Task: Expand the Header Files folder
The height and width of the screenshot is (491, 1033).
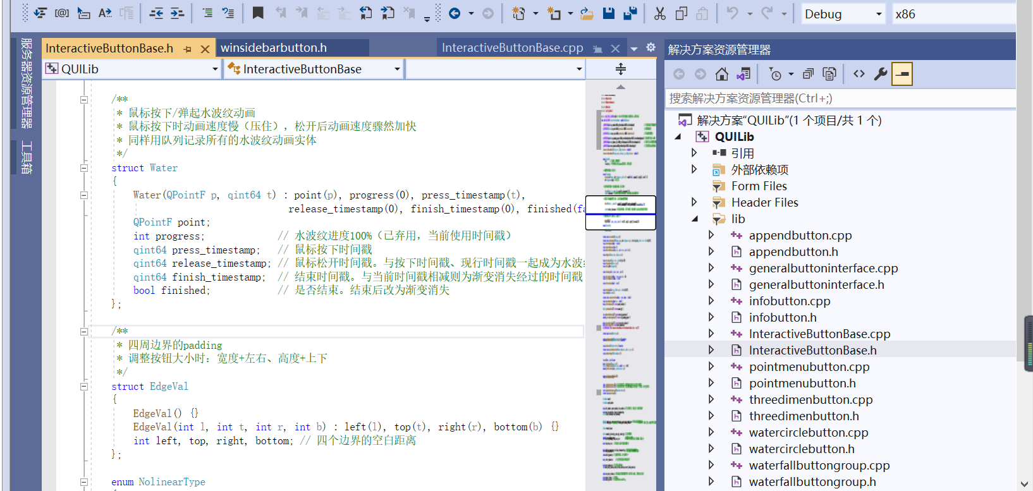Action: (x=695, y=202)
